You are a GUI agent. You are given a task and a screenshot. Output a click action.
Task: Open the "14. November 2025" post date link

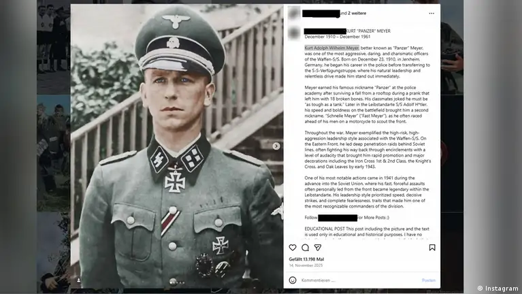tap(306, 265)
